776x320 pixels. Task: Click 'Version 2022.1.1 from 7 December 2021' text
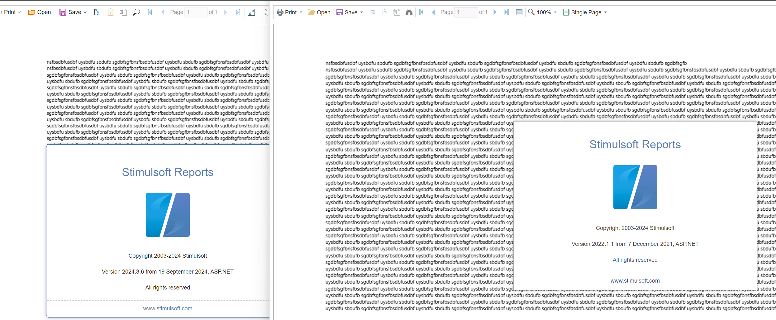(x=622, y=244)
